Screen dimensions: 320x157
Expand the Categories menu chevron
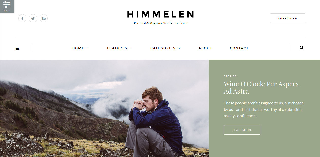179,48
